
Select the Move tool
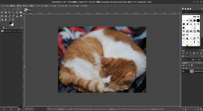pos(2,12)
